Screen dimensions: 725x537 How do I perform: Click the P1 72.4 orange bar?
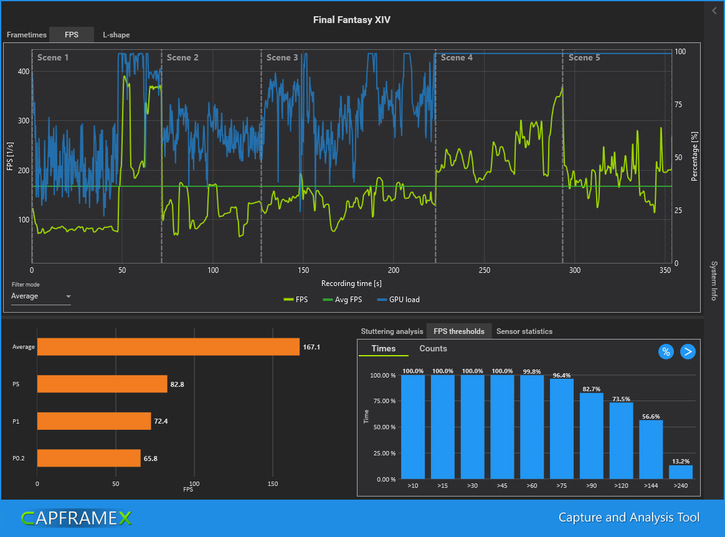point(94,421)
